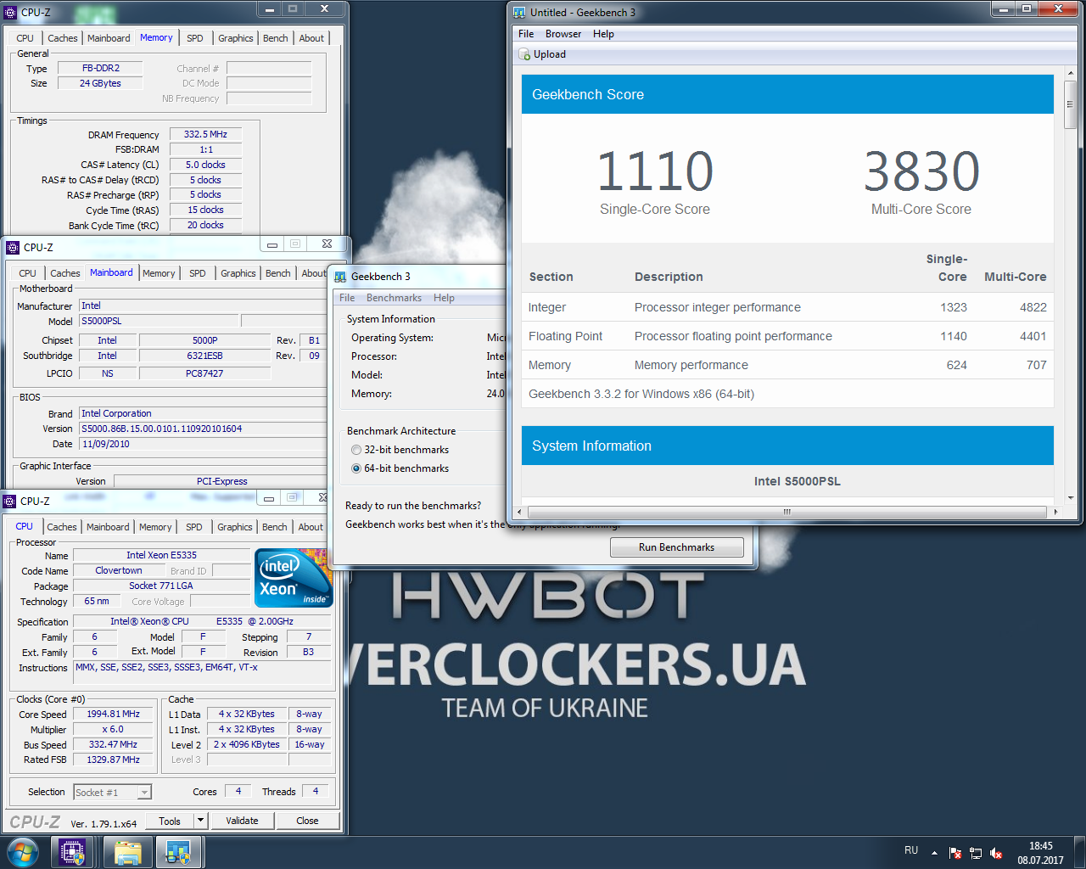Expand the Tools dropdown arrow in CPU-Z
The width and height of the screenshot is (1086, 869).
[x=200, y=821]
